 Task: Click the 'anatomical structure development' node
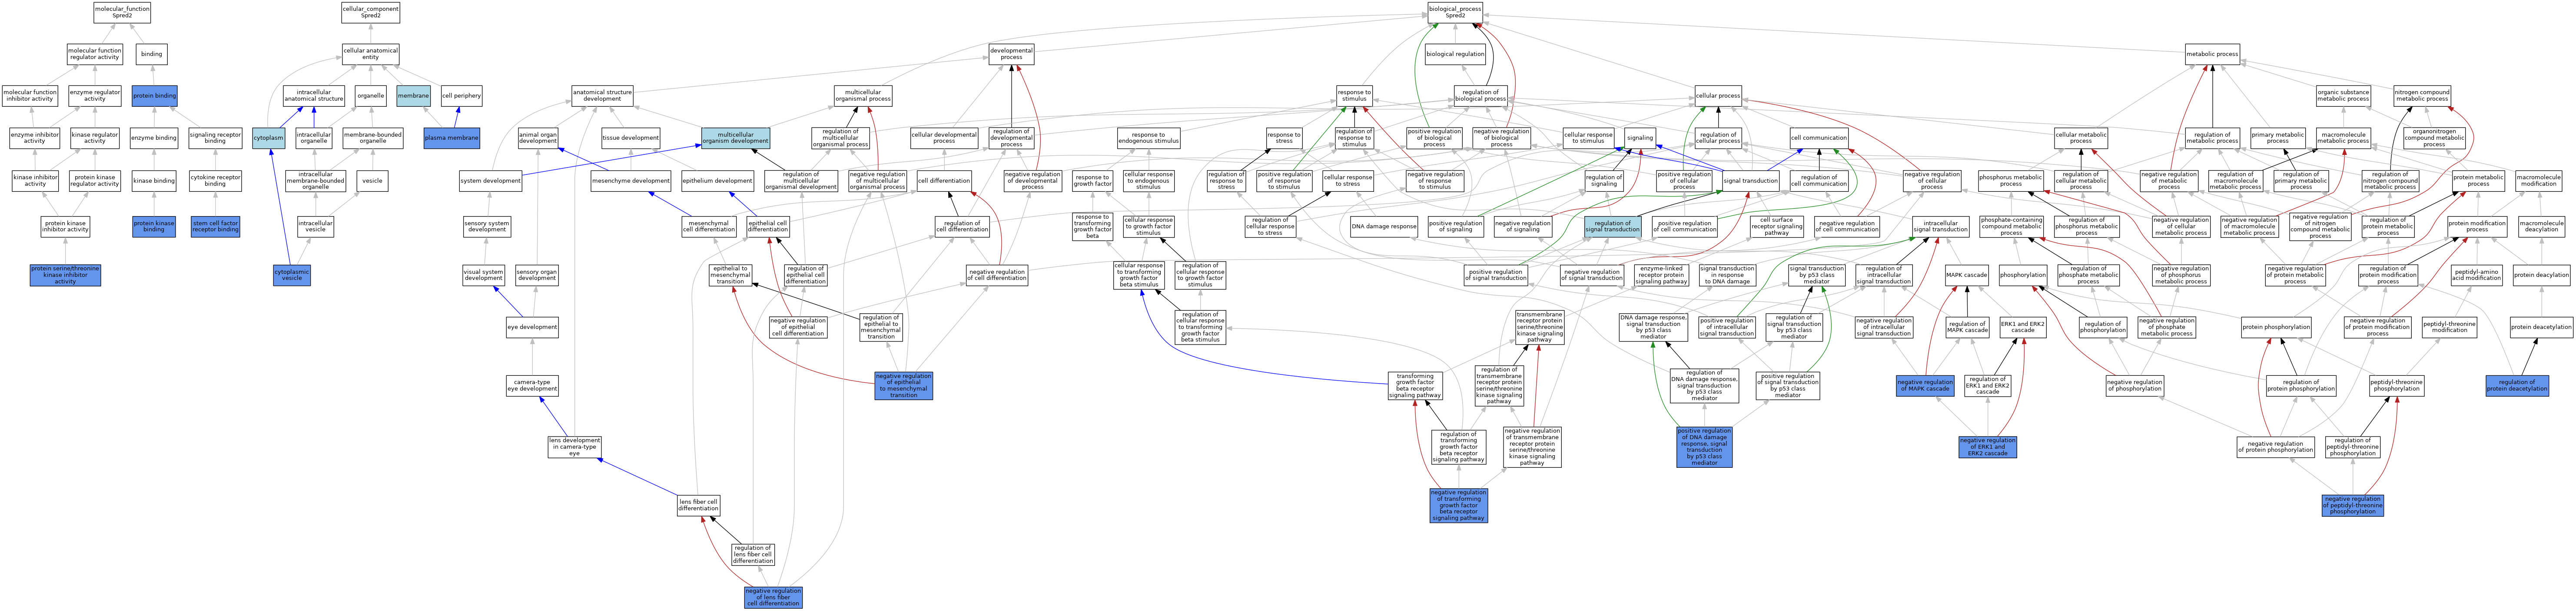(x=602, y=96)
